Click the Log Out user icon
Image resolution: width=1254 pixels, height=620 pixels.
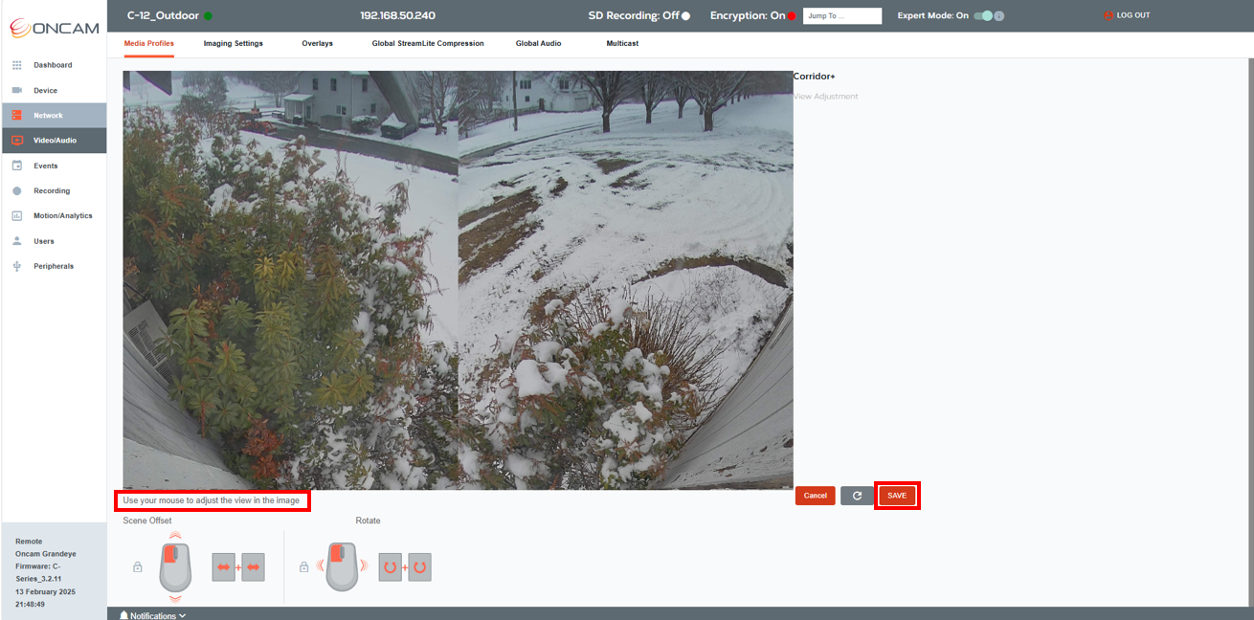(1108, 15)
